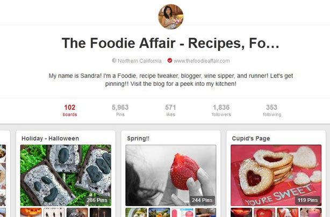Open the Cupid's Page board title
The image size is (330, 217).
click(251, 139)
